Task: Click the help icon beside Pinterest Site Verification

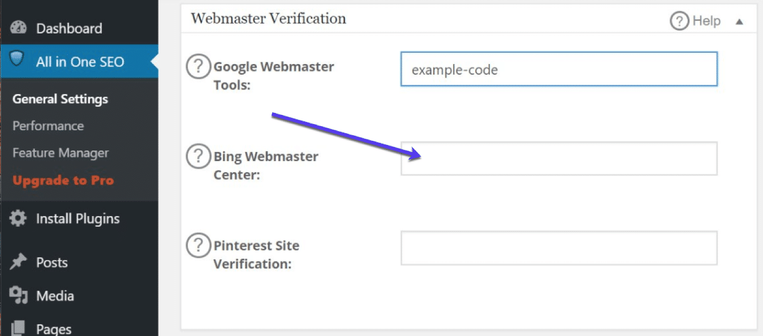Action: click(198, 246)
